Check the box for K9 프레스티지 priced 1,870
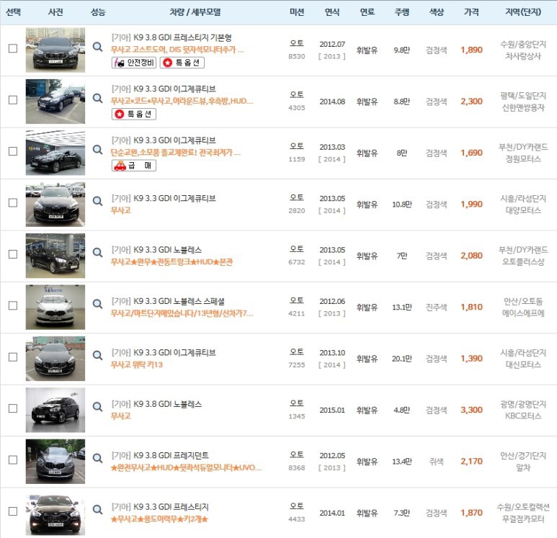 pos(13,511)
